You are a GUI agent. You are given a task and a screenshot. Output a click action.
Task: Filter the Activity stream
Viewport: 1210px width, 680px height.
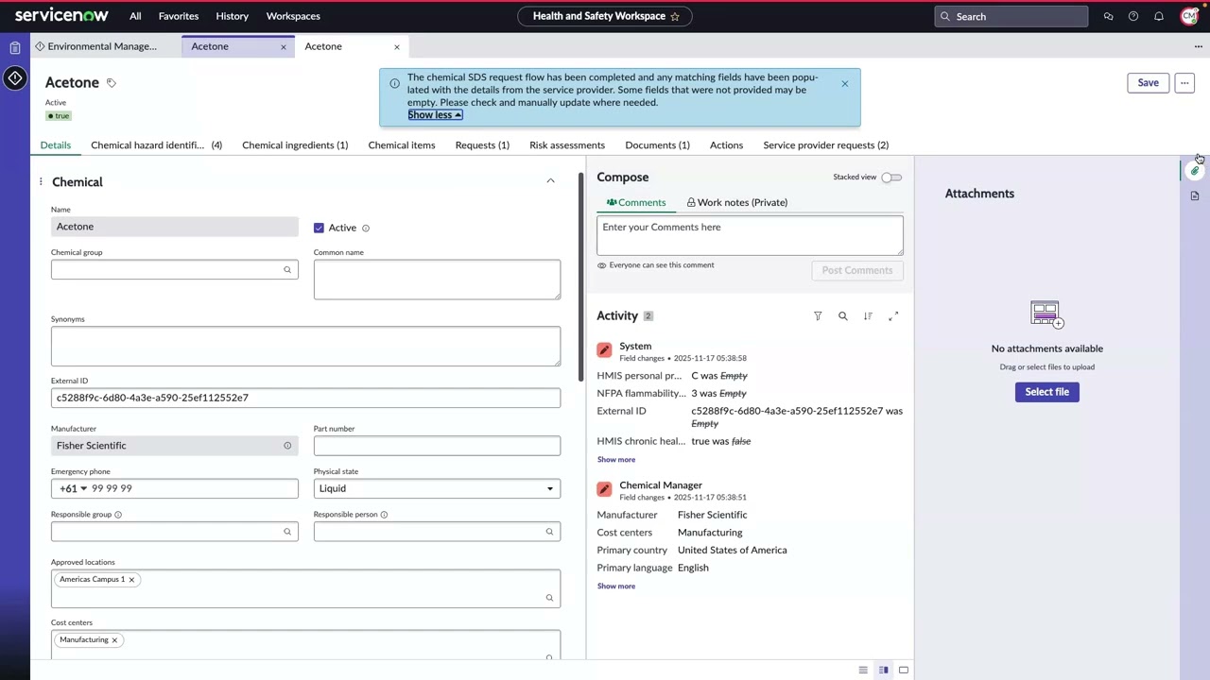point(818,316)
